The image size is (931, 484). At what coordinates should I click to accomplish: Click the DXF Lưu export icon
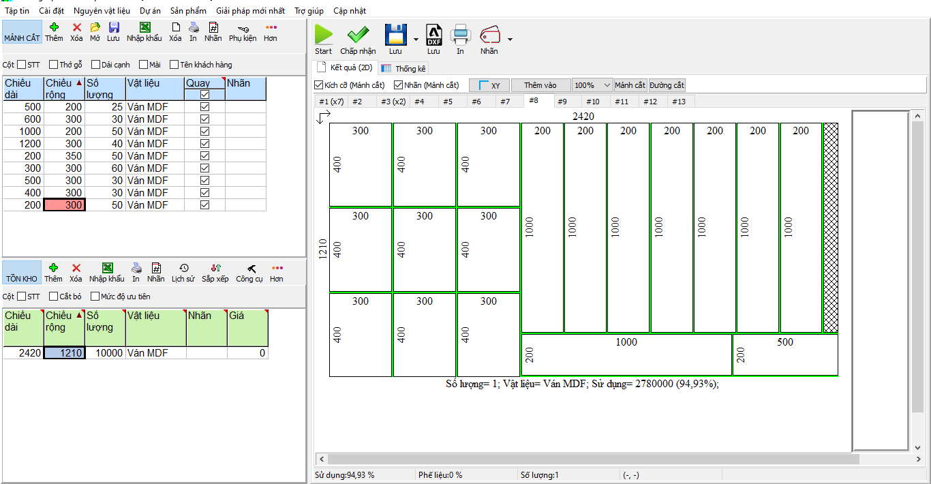tap(433, 35)
